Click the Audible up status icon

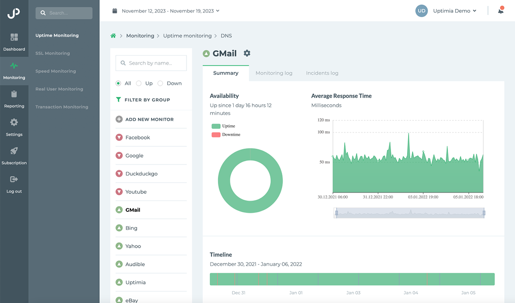119,264
